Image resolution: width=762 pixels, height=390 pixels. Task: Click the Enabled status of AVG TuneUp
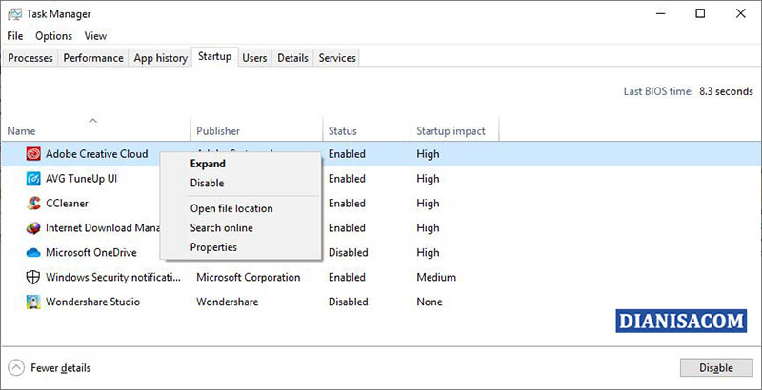coord(347,179)
